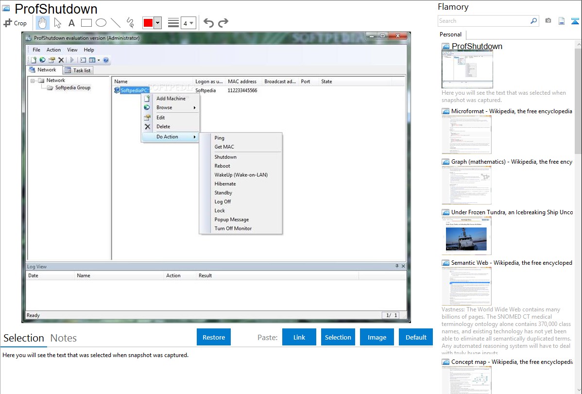Select the straight line tool

coord(116,23)
